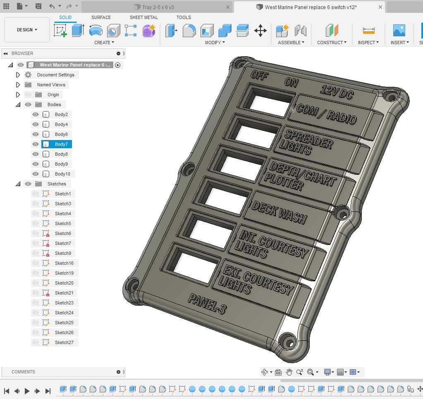This screenshot has width=423, height=399.
Task: Open the INSPECT dropdown menu
Action: pyautogui.click(x=368, y=43)
